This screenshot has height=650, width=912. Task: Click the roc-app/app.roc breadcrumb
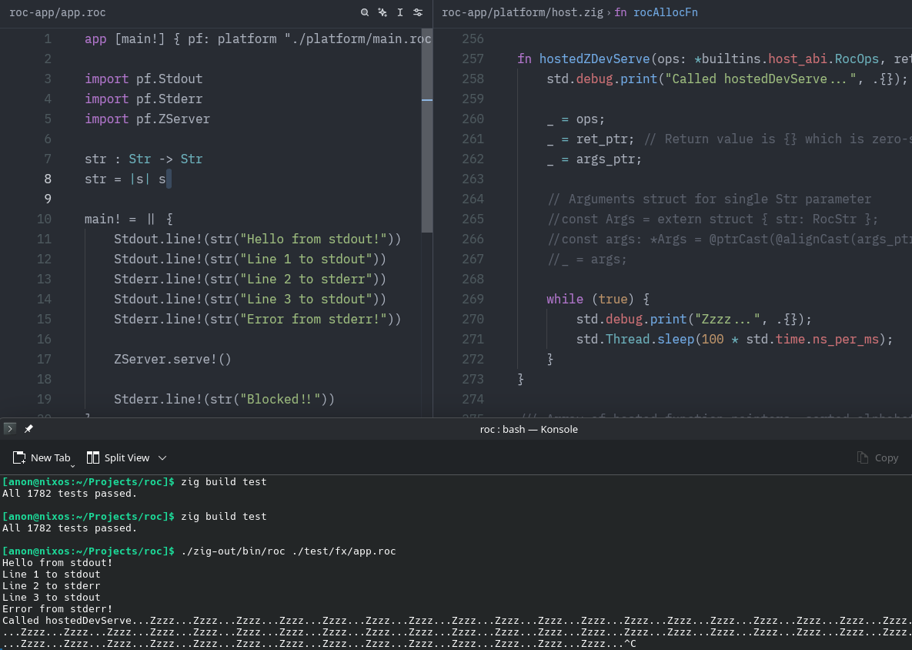[x=58, y=13]
